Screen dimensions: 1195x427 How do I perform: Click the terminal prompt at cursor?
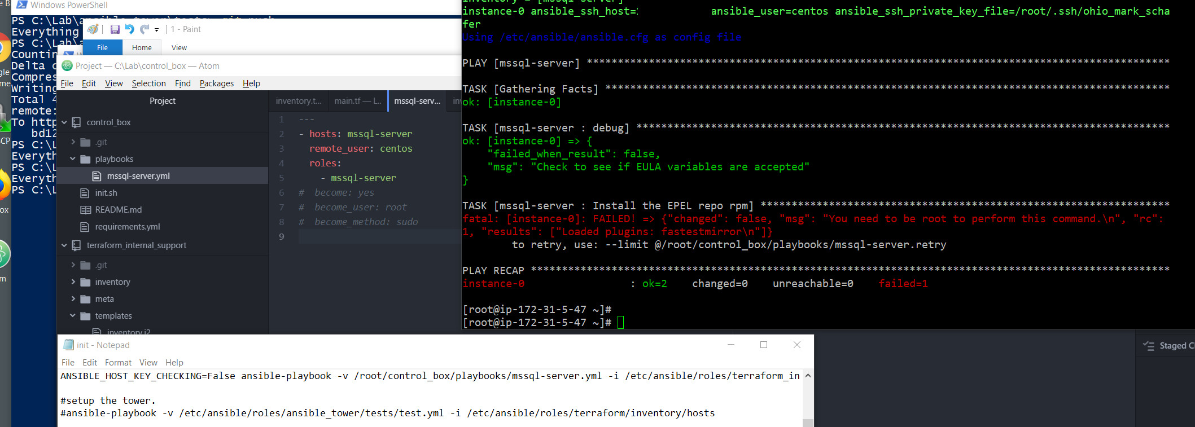[621, 323]
